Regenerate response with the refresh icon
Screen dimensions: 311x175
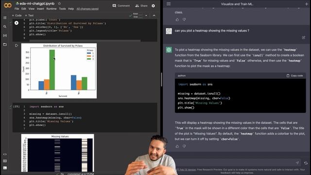click(306, 163)
